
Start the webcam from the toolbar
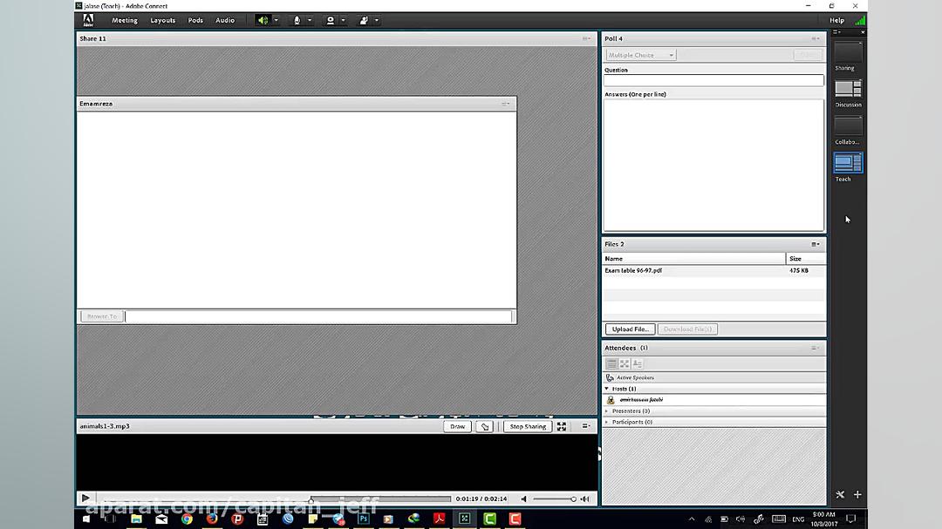click(330, 20)
